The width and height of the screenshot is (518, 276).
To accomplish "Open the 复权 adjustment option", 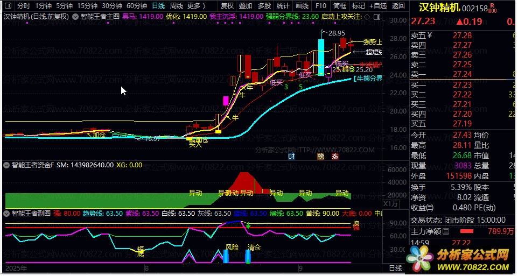I will [227, 5].
